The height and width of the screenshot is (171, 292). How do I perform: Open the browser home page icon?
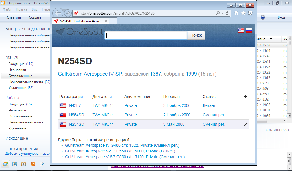click(x=236, y=13)
